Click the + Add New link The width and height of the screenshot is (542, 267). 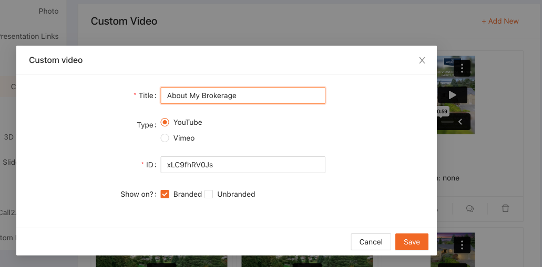point(500,21)
